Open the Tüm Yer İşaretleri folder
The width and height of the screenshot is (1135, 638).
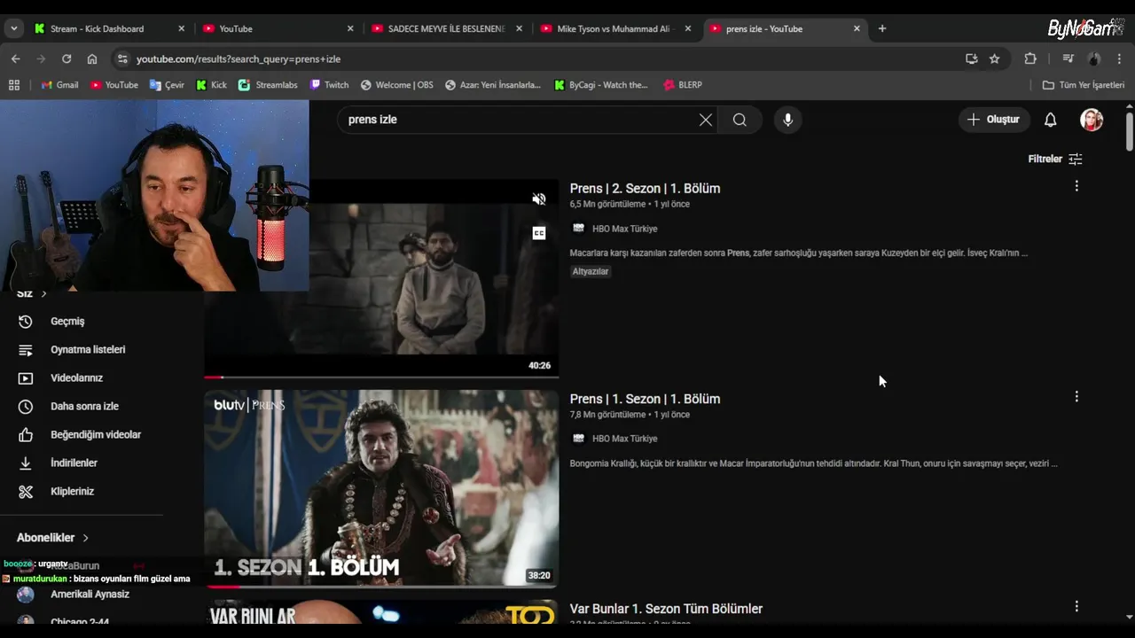1083,85
